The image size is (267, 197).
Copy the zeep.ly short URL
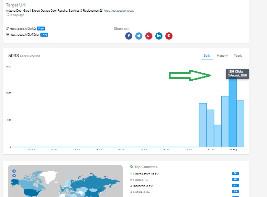click(41, 29)
